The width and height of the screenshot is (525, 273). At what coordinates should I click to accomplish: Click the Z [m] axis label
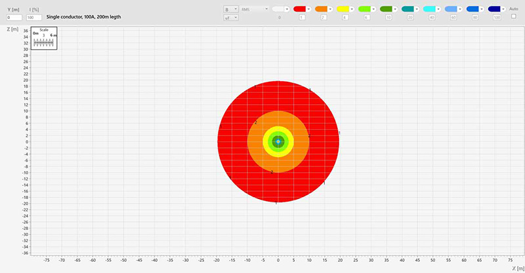pyautogui.click(x=12, y=29)
